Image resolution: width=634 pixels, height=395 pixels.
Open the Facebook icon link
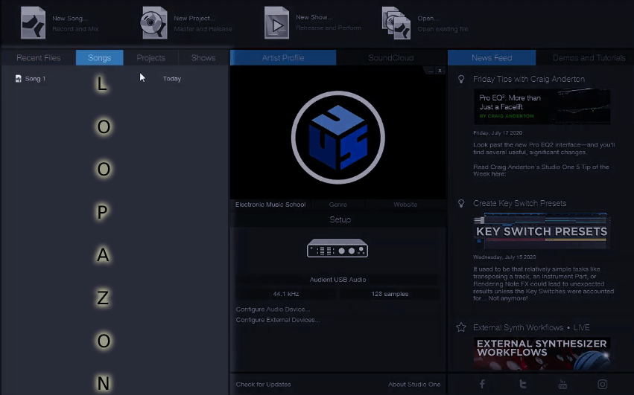pos(482,384)
